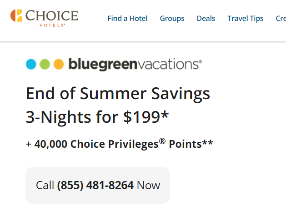This screenshot has width=286, height=211.
Task: Click the double asterisk after Points
Action: coord(207,142)
